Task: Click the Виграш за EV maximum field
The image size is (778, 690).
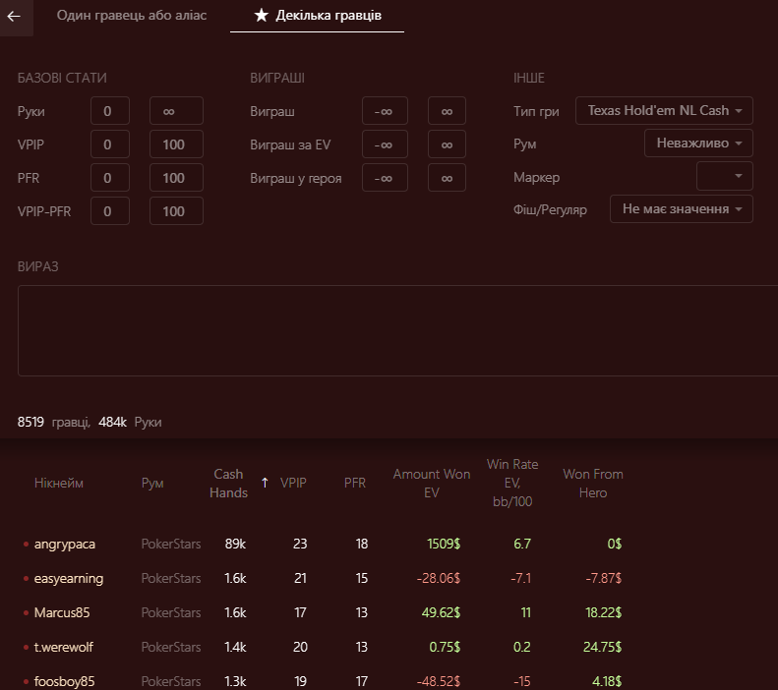Action: click(447, 144)
